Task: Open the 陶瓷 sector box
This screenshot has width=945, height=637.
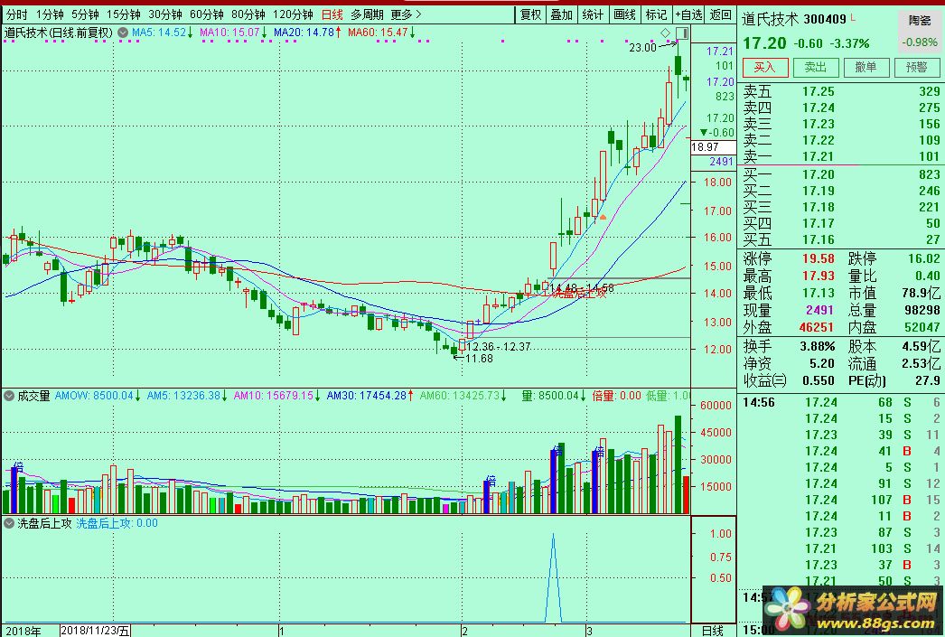Action: tap(919, 32)
